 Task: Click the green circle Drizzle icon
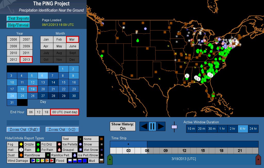pos(38,144)
